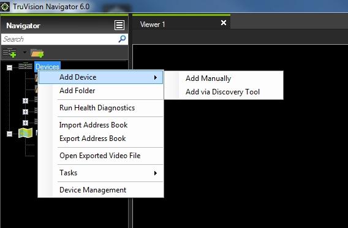Click the map icon in the tree
Image resolution: width=348 pixels, height=228 pixels.
[26, 133]
